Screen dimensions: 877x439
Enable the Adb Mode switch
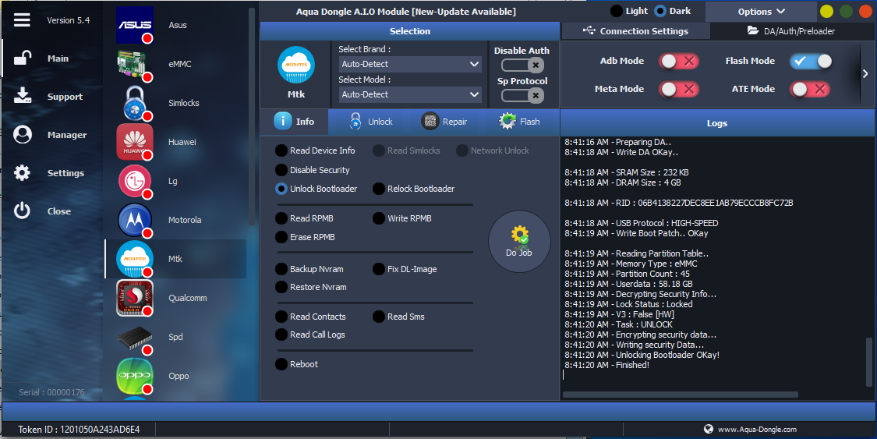pos(678,61)
